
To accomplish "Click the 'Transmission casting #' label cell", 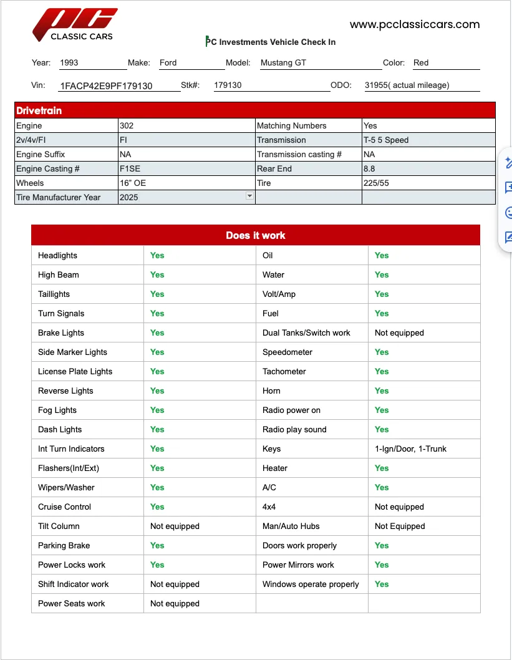I will (x=308, y=154).
